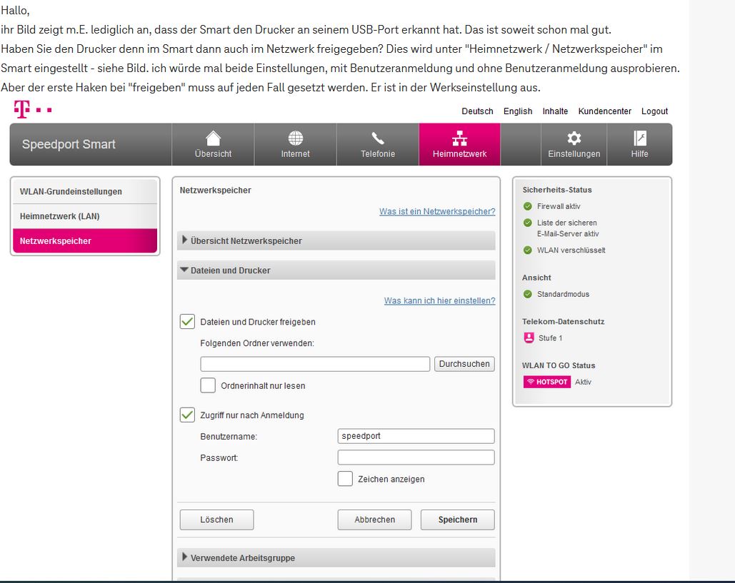Open the Telefonie phone icon tab
The width and height of the screenshot is (735, 583).
coord(378,144)
